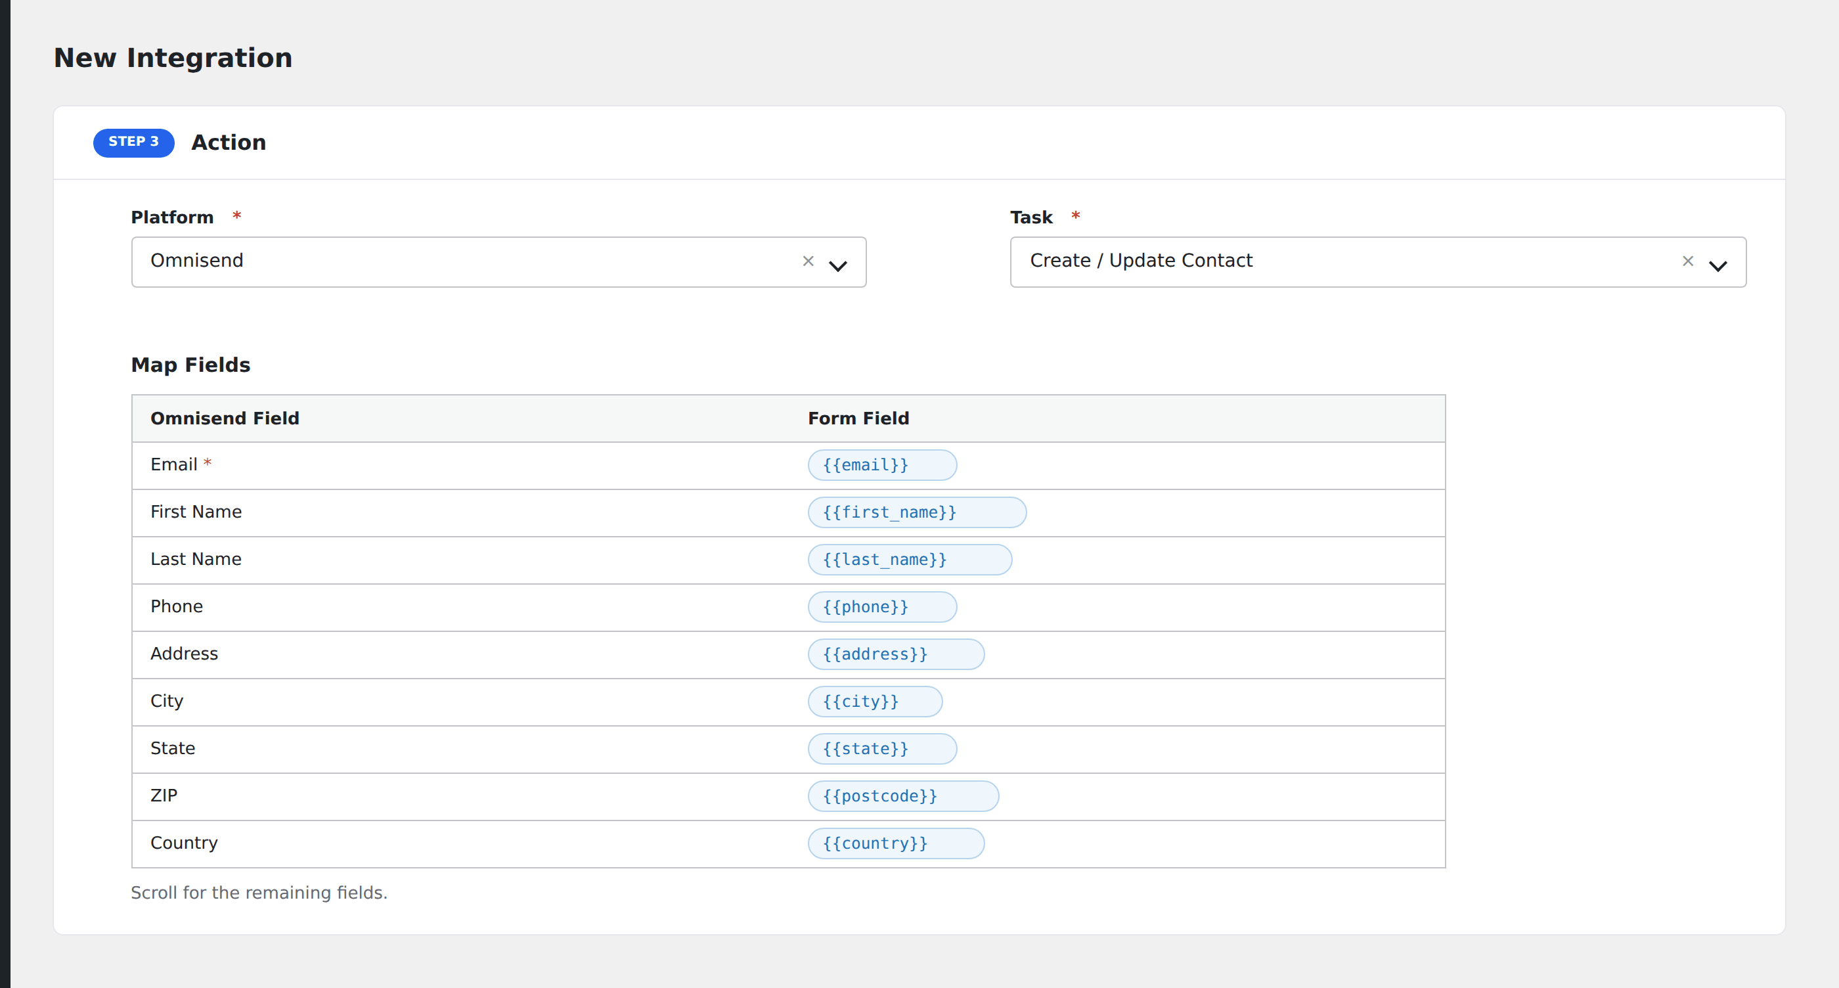
Task: Click the Omnisend Field column header
Action: click(224, 418)
